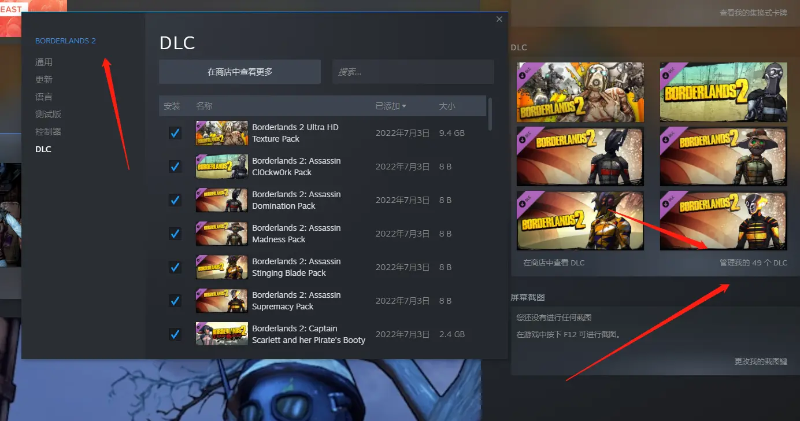Open the Ultra HD Texture Pack DLC tile in library

(580, 92)
